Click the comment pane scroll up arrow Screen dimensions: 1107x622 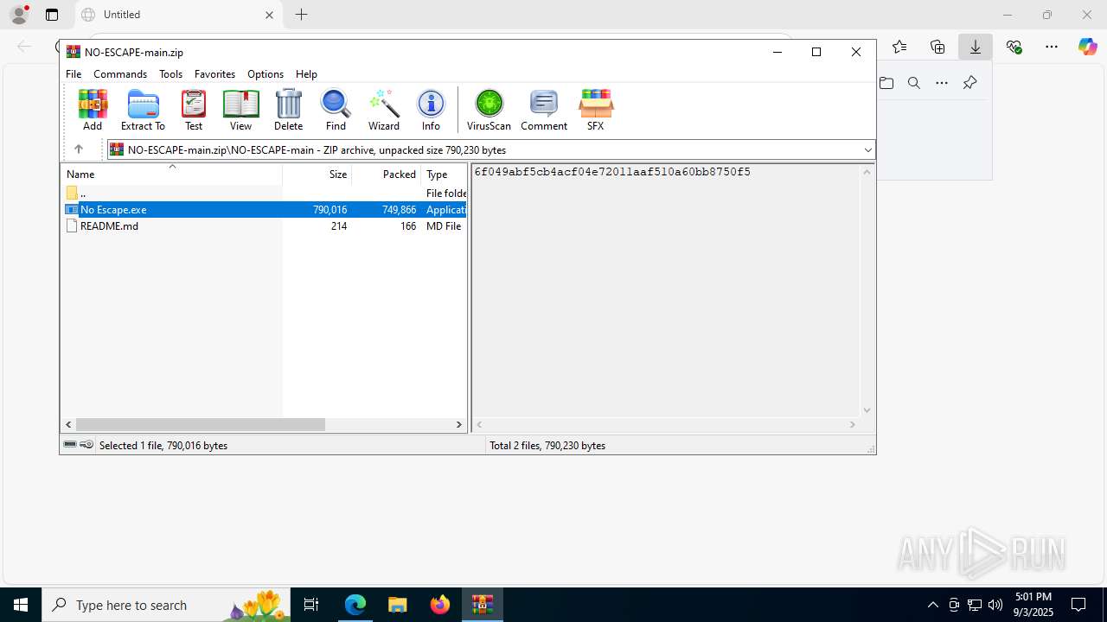pyautogui.click(x=867, y=172)
